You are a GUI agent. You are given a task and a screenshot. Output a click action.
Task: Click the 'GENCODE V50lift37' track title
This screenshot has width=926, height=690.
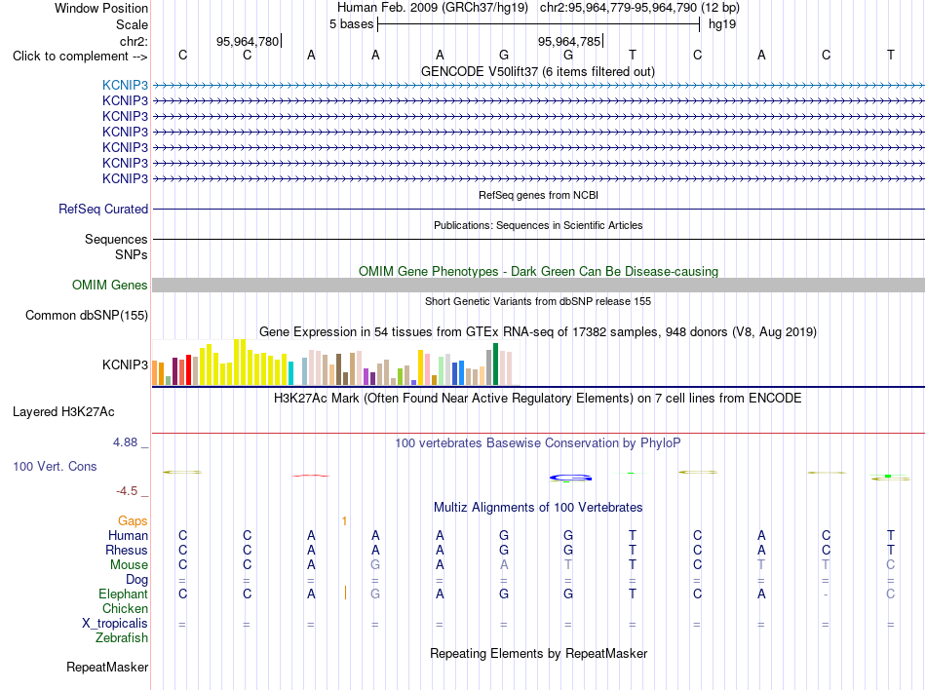coord(479,71)
